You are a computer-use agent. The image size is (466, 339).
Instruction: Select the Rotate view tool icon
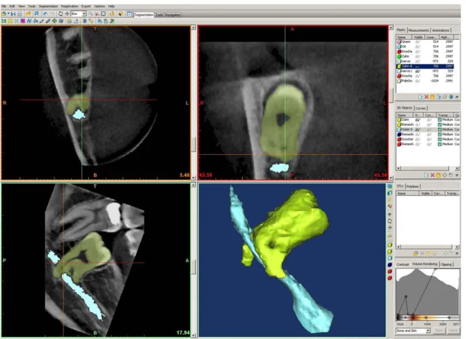point(61,14)
